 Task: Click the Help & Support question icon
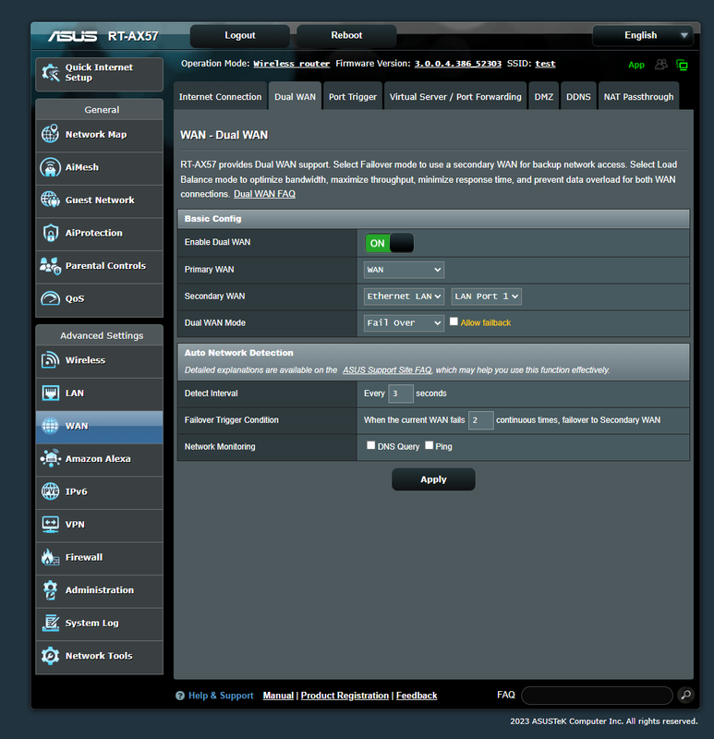180,696
